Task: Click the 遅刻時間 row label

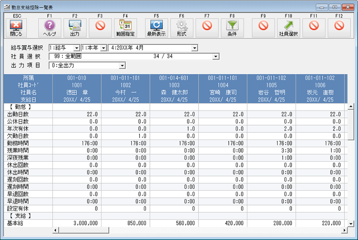Action: (18, 187)
